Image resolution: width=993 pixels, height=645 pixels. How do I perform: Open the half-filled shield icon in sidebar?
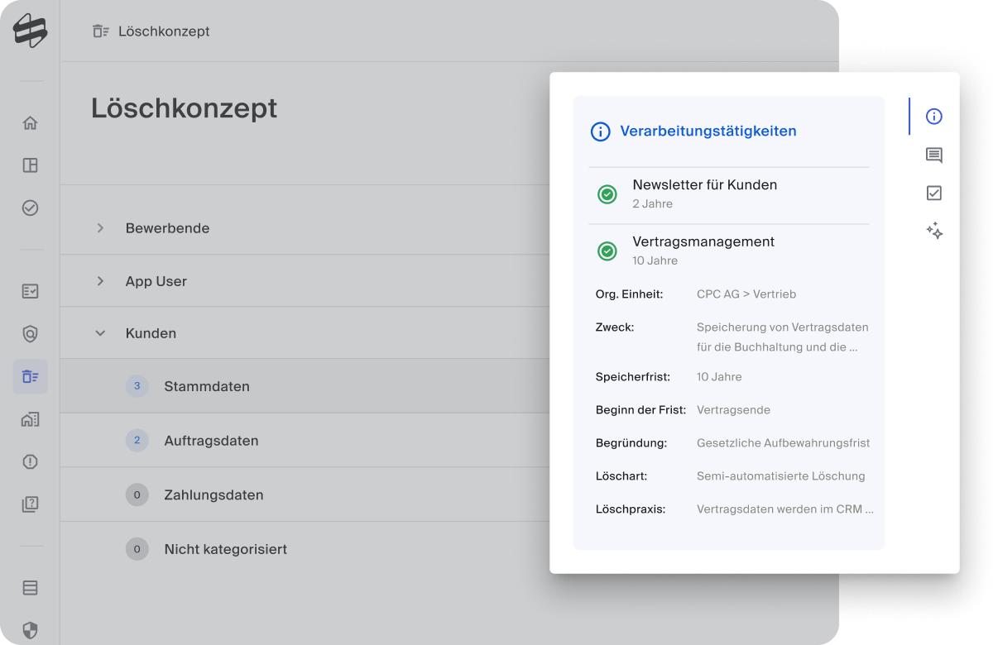tap(30, 631)
